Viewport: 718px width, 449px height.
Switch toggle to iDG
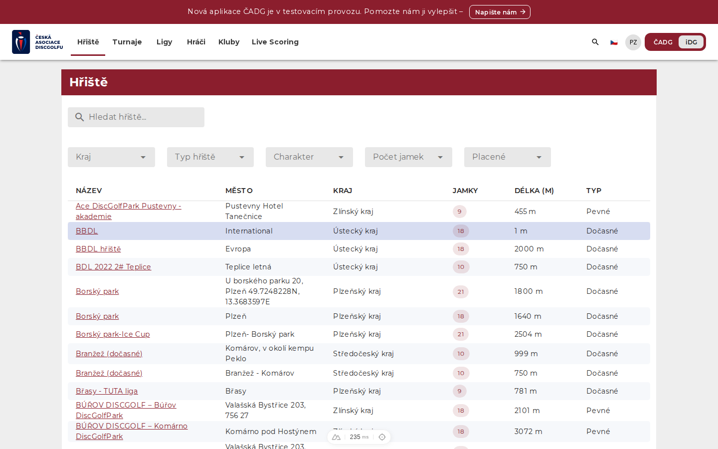(x=691, y=42)
